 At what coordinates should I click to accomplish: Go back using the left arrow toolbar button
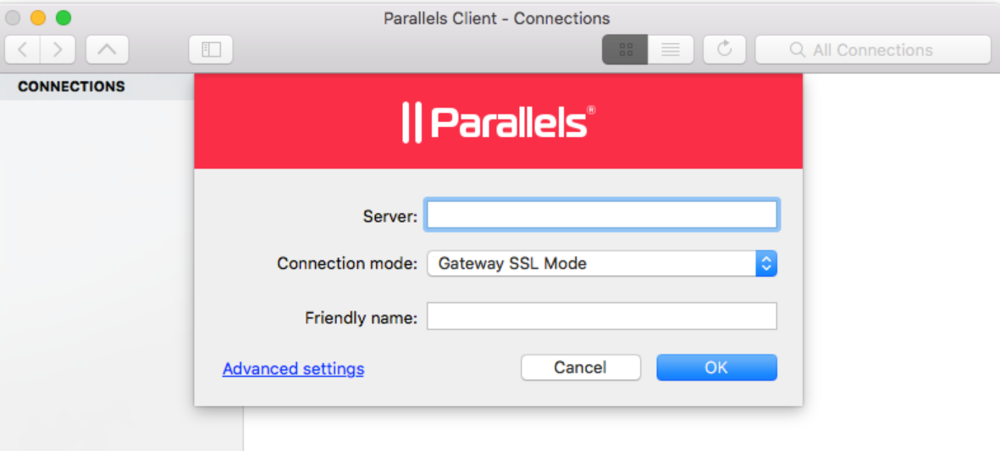(x=22, y=50)
